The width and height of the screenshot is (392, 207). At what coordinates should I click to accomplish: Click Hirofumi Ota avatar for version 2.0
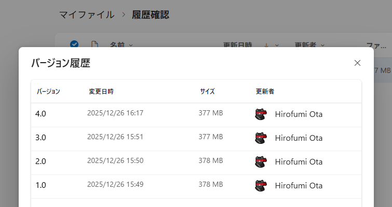click(261, 162)
